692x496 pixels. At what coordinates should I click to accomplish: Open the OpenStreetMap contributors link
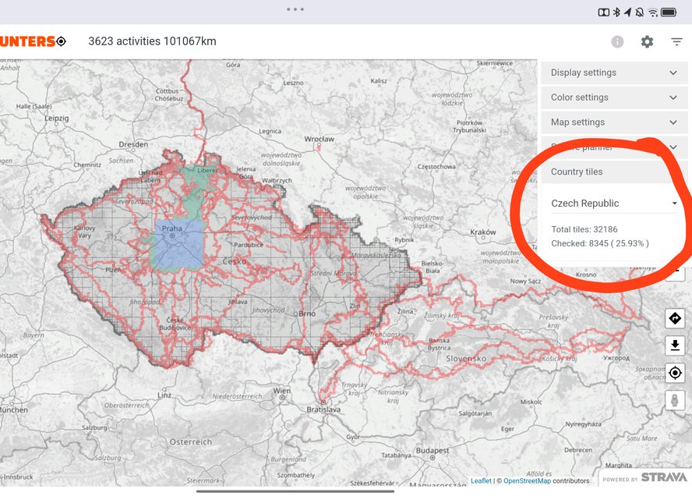click(x=527, y=481)
